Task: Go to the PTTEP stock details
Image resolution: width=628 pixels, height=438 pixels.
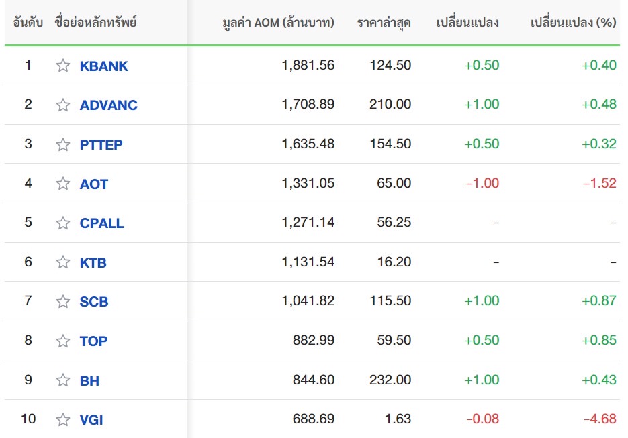Action: (x=101, y=144)
